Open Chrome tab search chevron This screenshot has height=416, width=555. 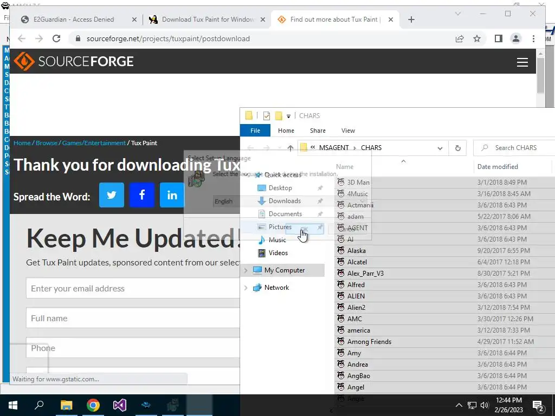[457, 14]
